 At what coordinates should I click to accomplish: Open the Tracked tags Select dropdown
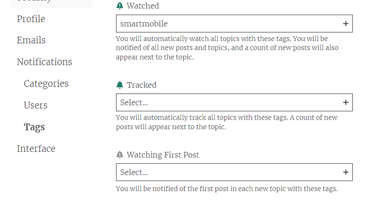pos(234,102)
